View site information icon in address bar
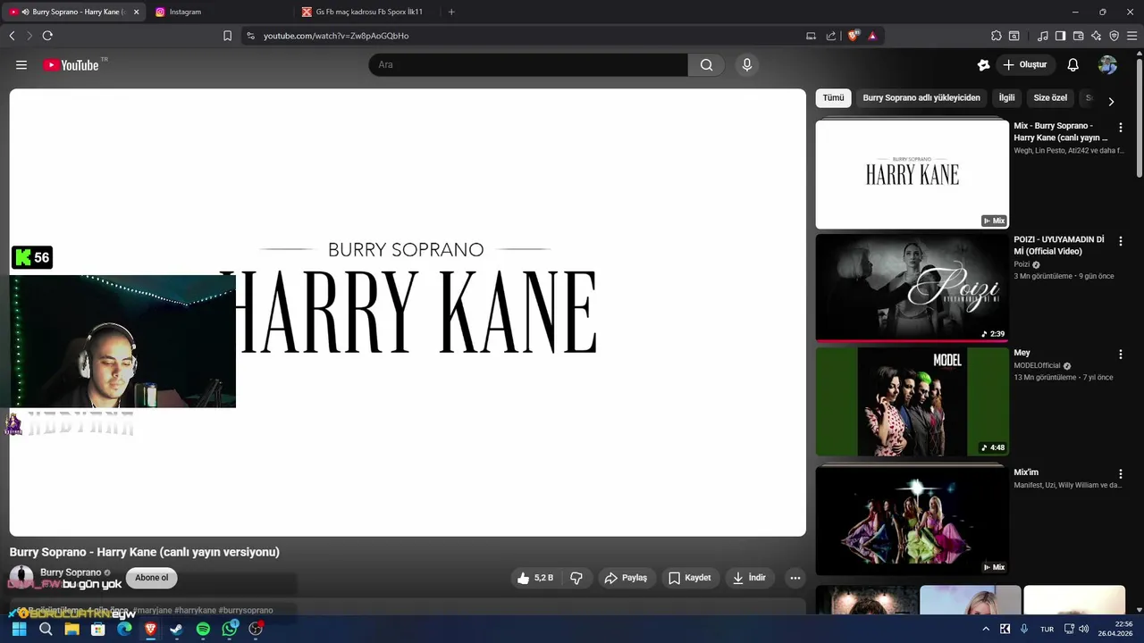This screenshot has width=1144, height=643. (250, 36)
